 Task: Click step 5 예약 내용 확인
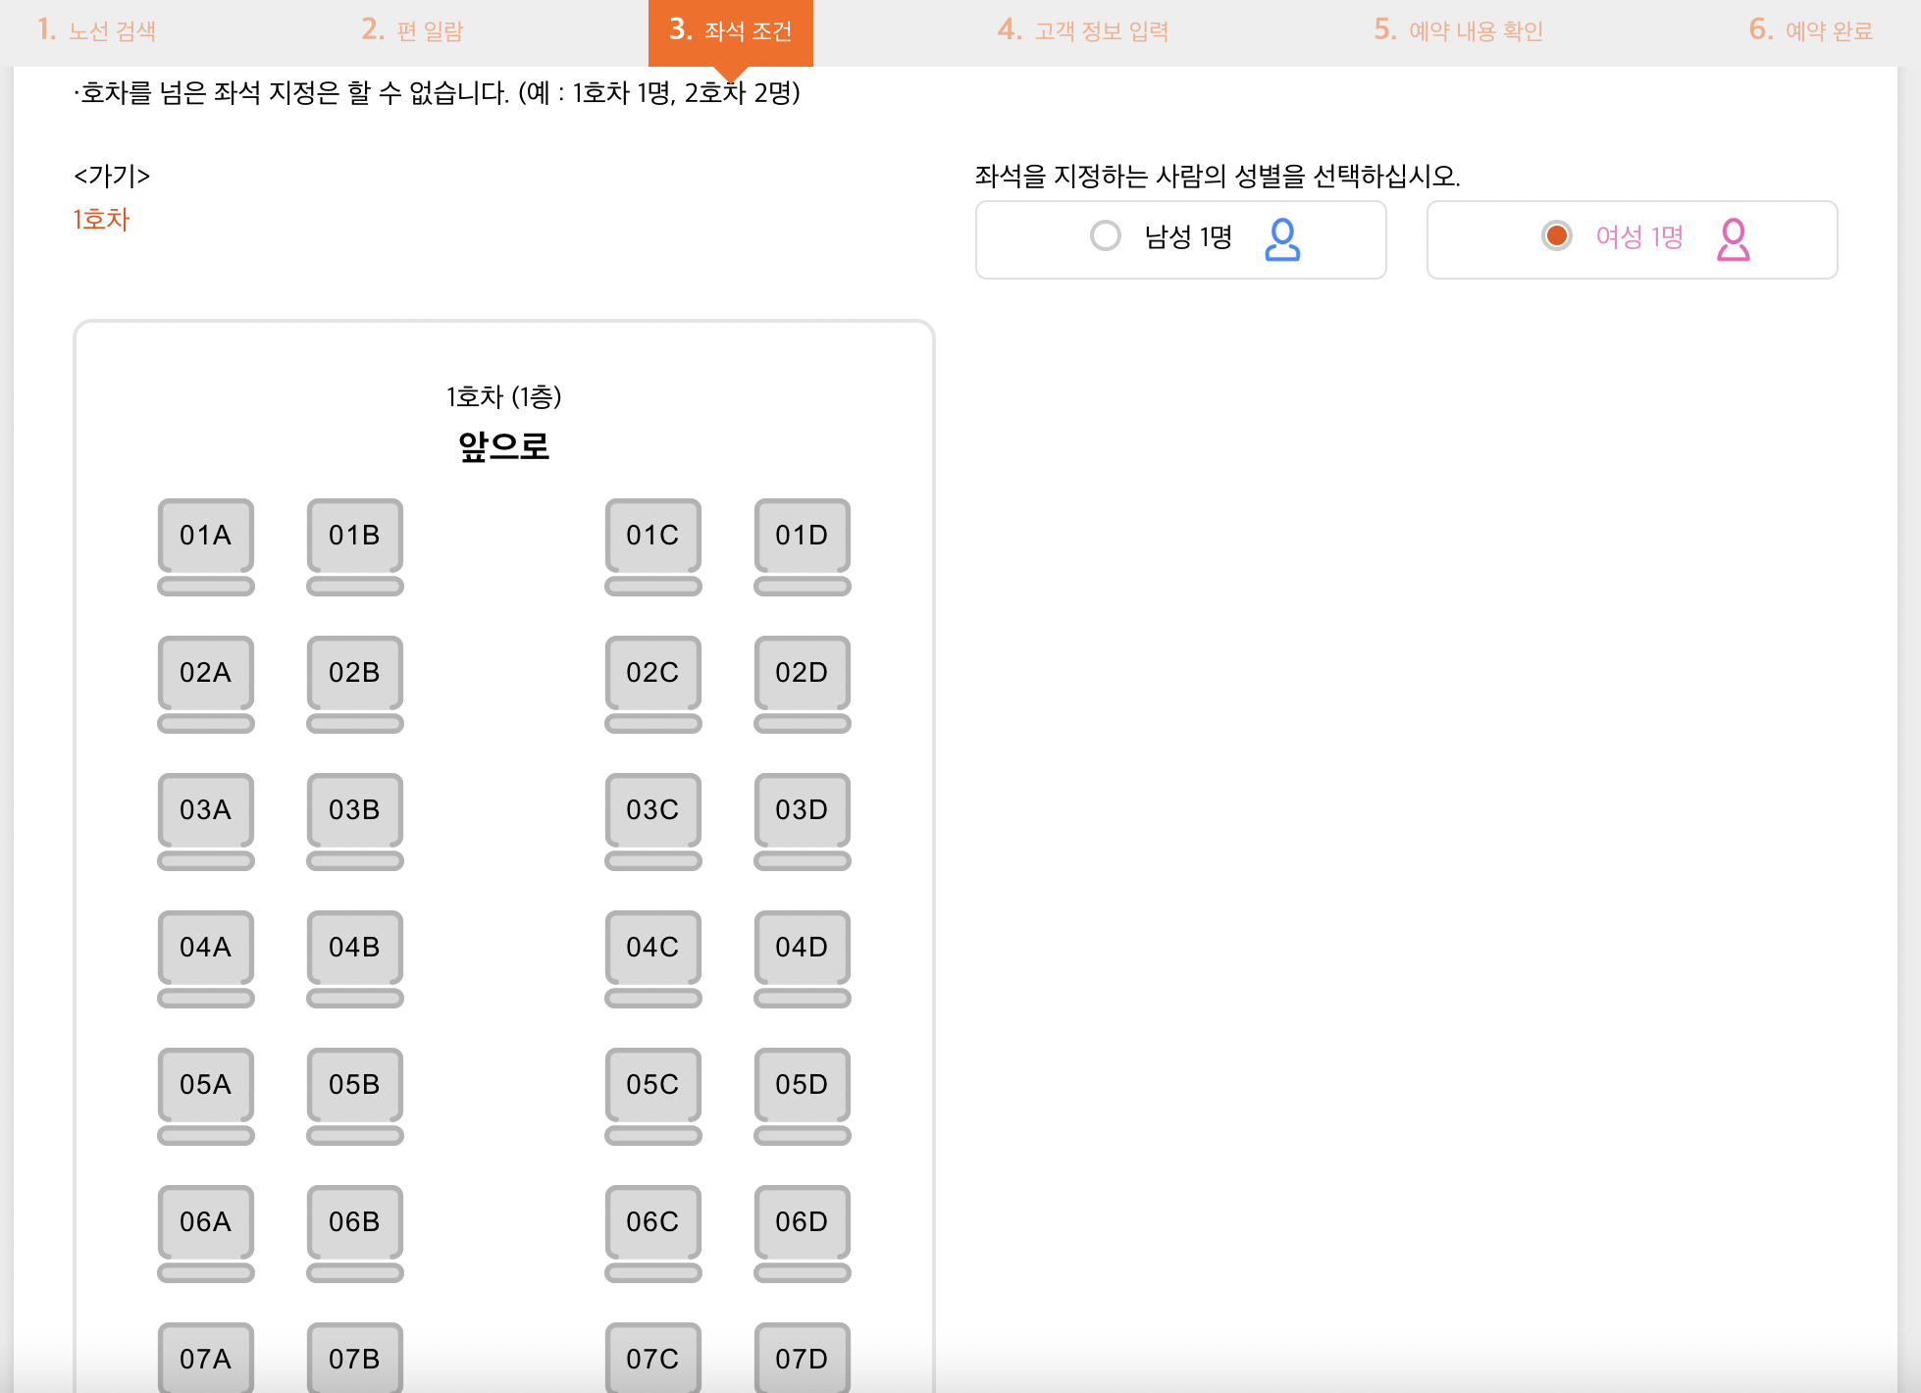[1458, 30]
